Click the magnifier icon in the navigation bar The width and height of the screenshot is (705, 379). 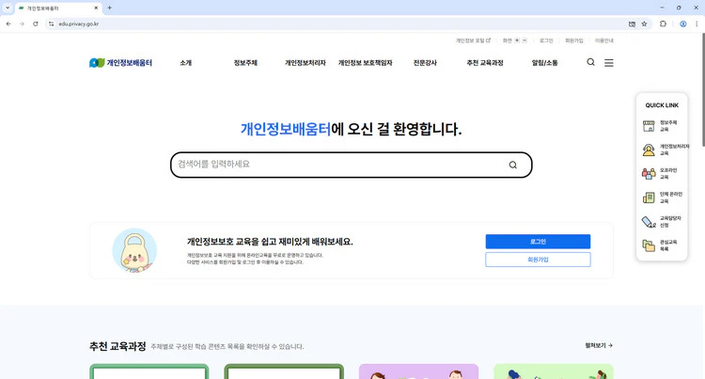(x=590, y=63)
